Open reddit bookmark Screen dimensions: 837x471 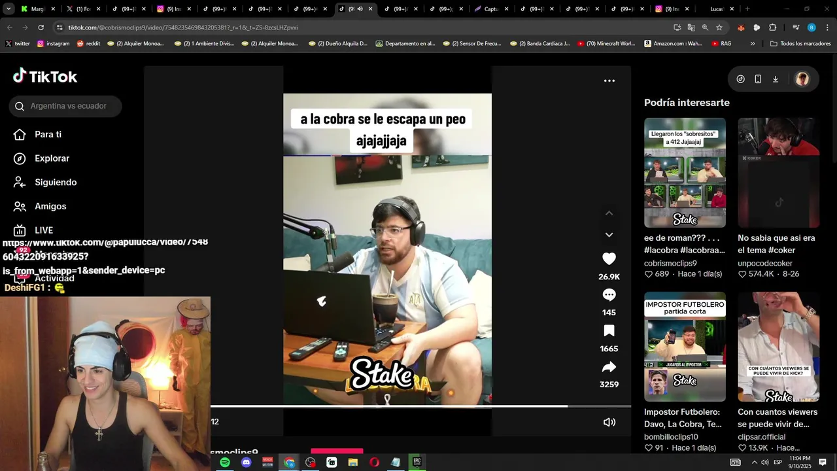pyautogui.click(x=88, y=44)
